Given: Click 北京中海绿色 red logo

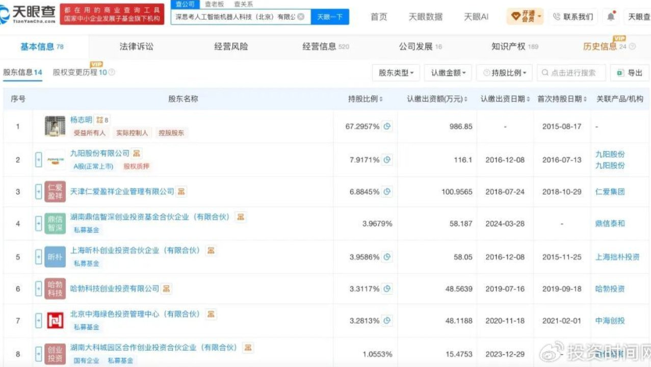Looking at the screenshot, I should tap(55, 321).
